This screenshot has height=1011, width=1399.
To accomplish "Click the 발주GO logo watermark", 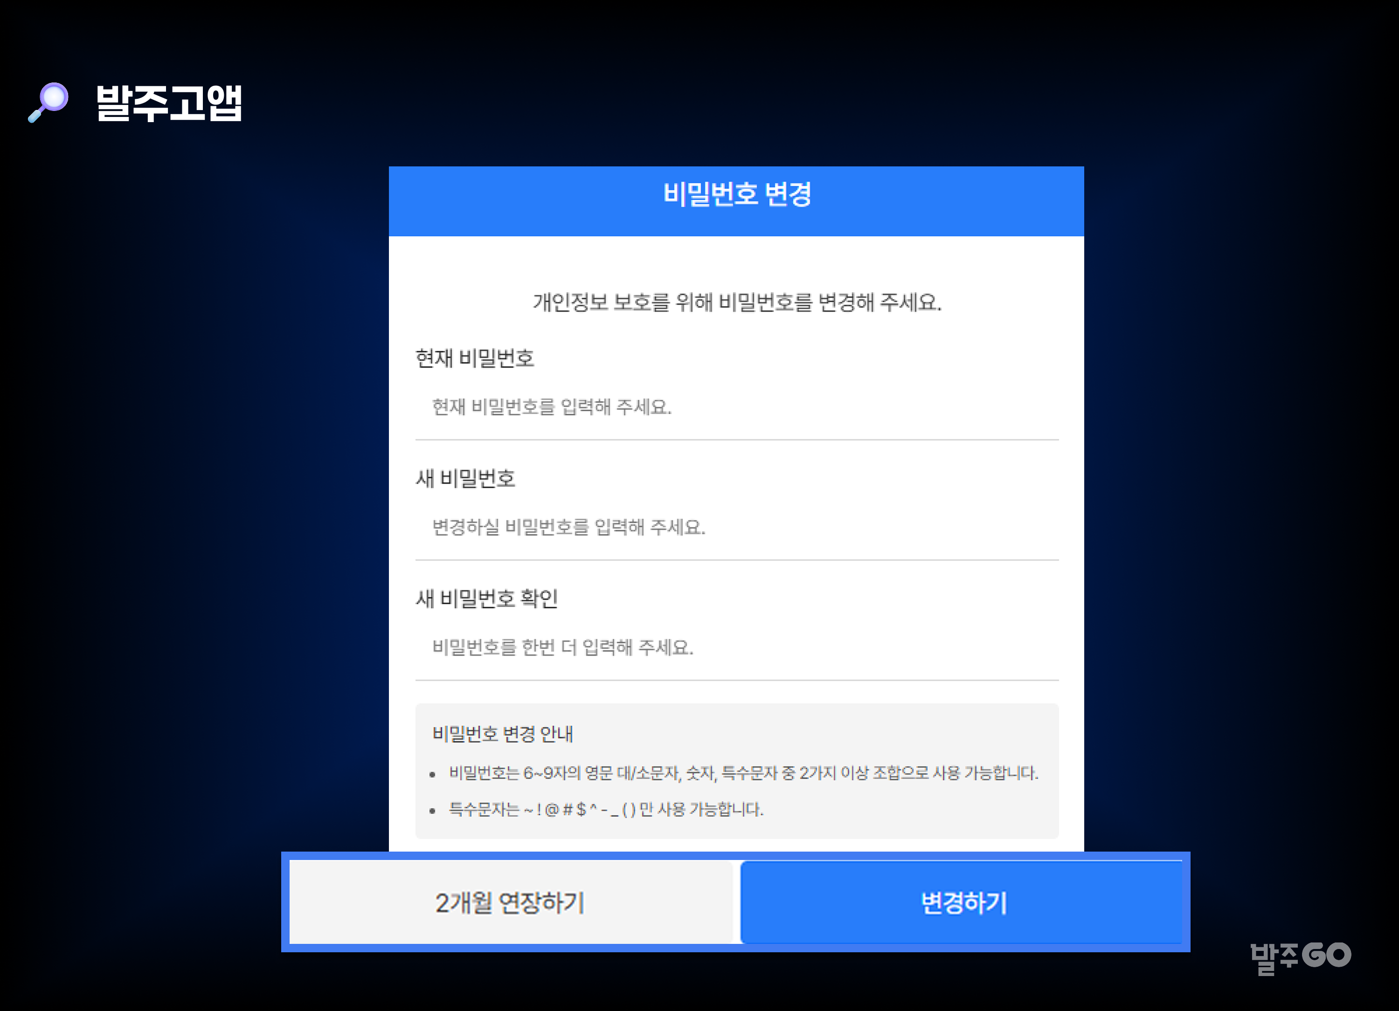I will coord(1300,956).
